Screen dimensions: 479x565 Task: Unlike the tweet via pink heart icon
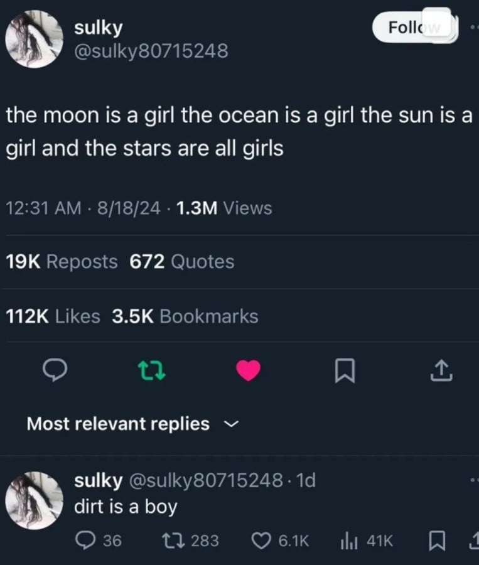tap(249, 370)
